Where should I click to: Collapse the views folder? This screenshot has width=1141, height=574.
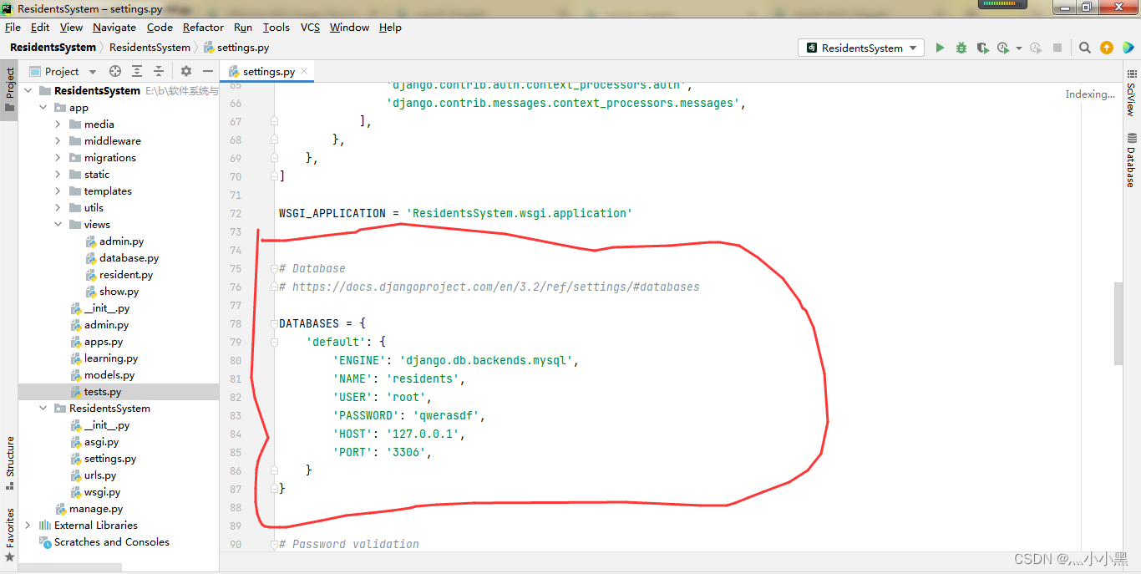coord(58,224)
